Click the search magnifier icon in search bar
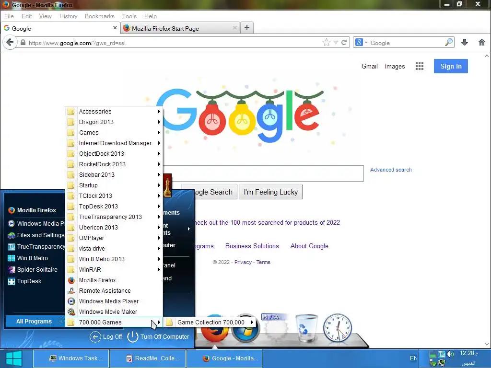 449,42
